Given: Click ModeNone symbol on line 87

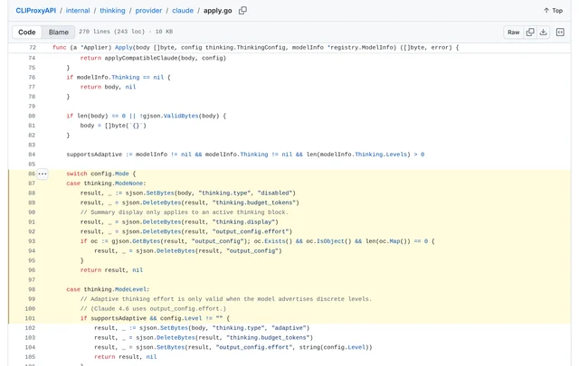Looking at the screenshot, I should tap(128, 183).
